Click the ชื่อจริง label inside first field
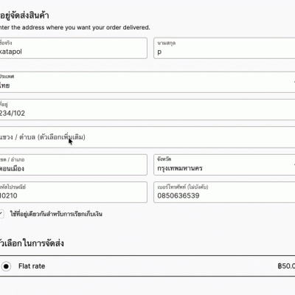 coord(6,43)
